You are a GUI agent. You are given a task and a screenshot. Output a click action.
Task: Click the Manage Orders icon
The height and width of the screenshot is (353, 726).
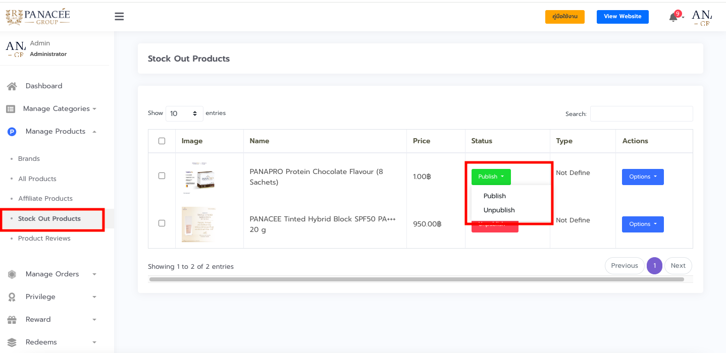click(x=12, y=274)
